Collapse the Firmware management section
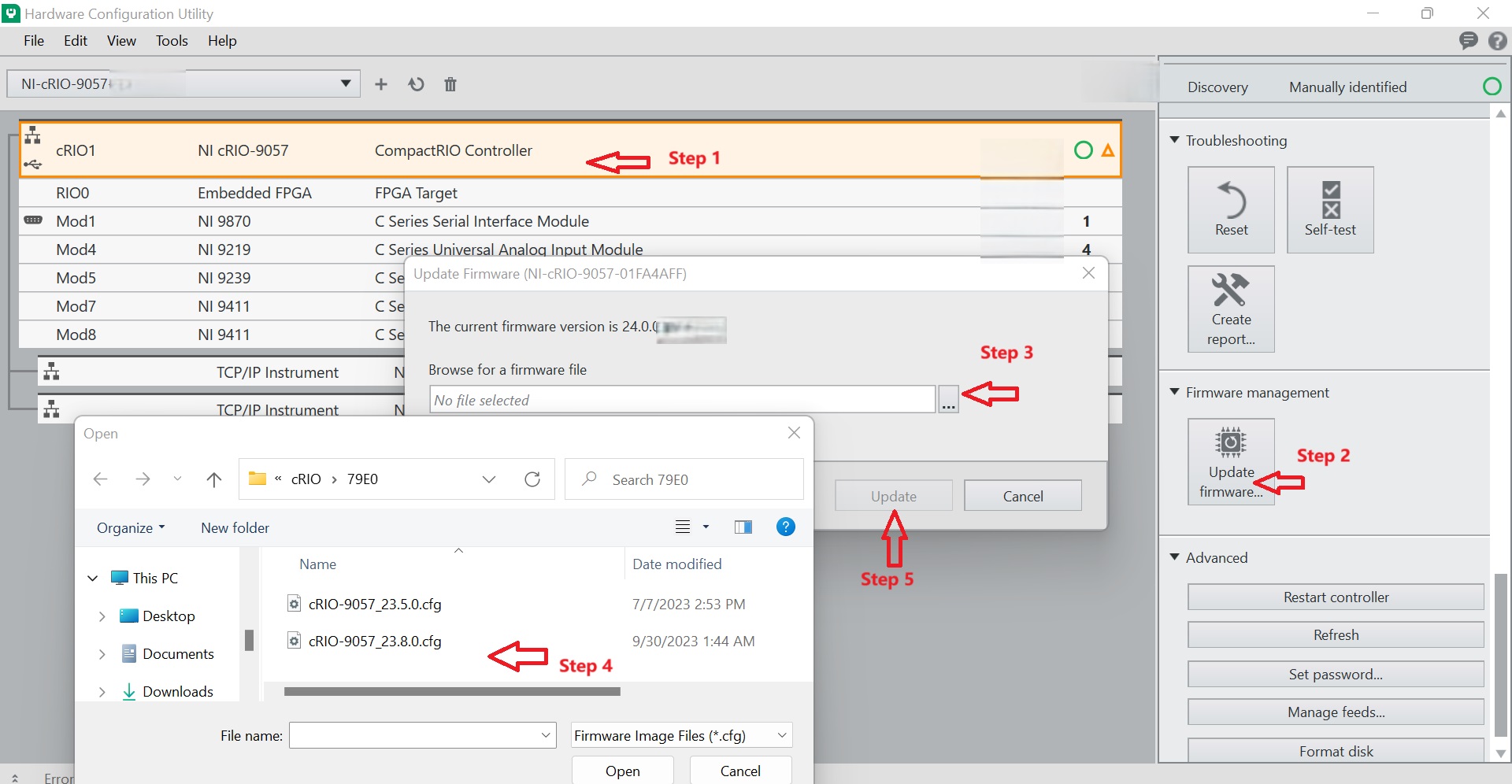The height and width of the screenshot is (784, 1512). pyautogui.click(x=1174, y=391)
